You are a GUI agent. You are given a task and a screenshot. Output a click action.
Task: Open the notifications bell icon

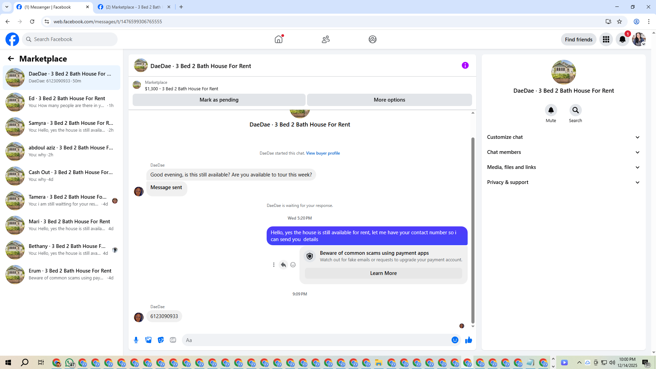point(622,39)
